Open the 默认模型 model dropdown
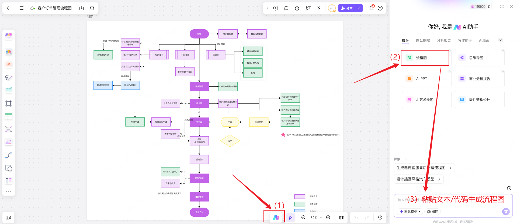 pos(410,212)
